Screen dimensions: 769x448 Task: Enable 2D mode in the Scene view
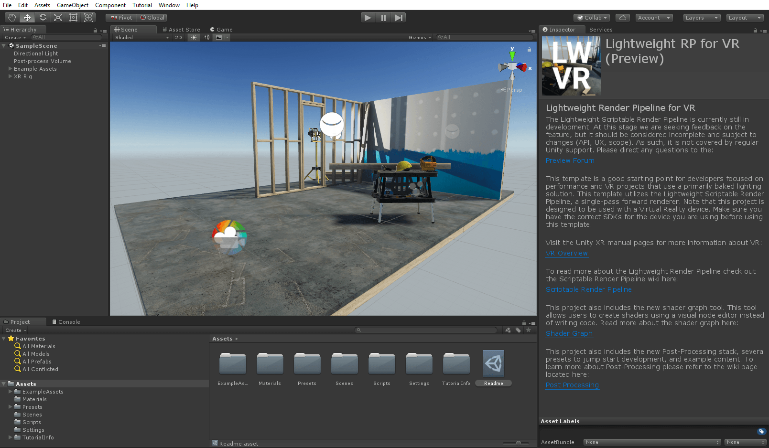click(178, 37)
